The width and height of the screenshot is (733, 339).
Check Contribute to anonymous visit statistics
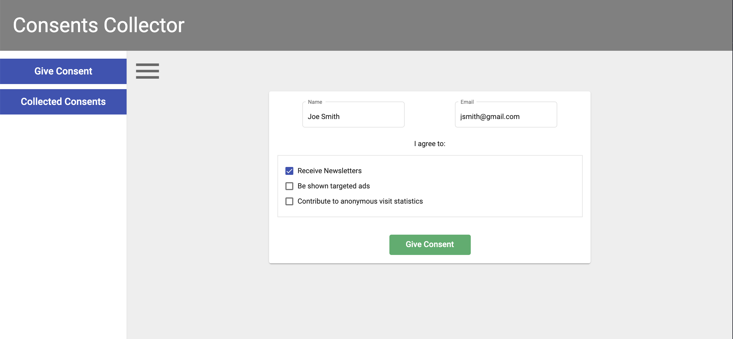tap(289, 201)
